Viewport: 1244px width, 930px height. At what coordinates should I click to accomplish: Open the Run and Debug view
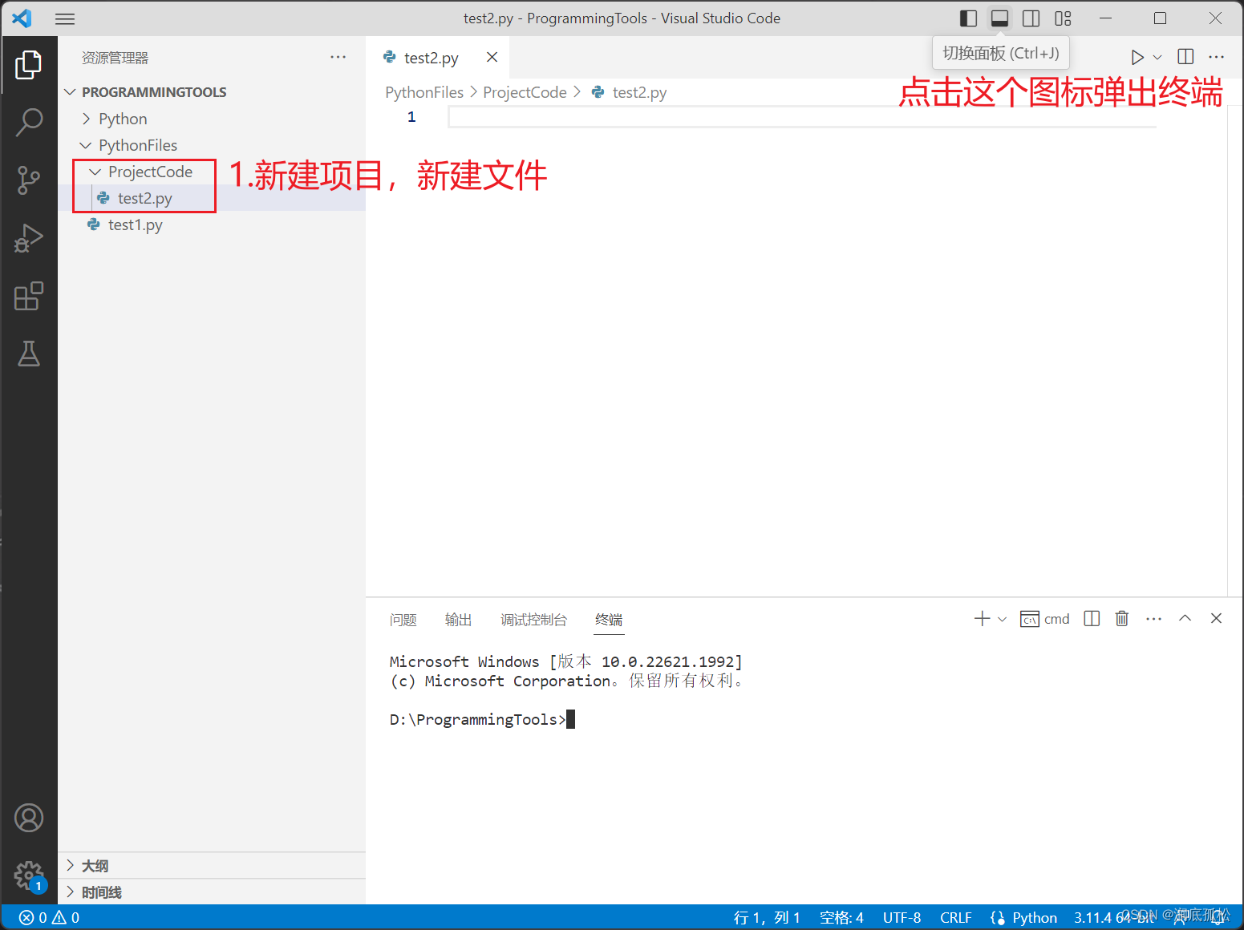click(x=29, y=238)
